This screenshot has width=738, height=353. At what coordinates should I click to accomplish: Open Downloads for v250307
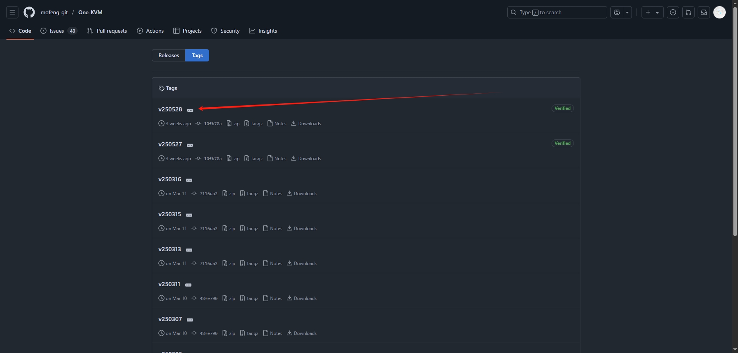(302, 333)
